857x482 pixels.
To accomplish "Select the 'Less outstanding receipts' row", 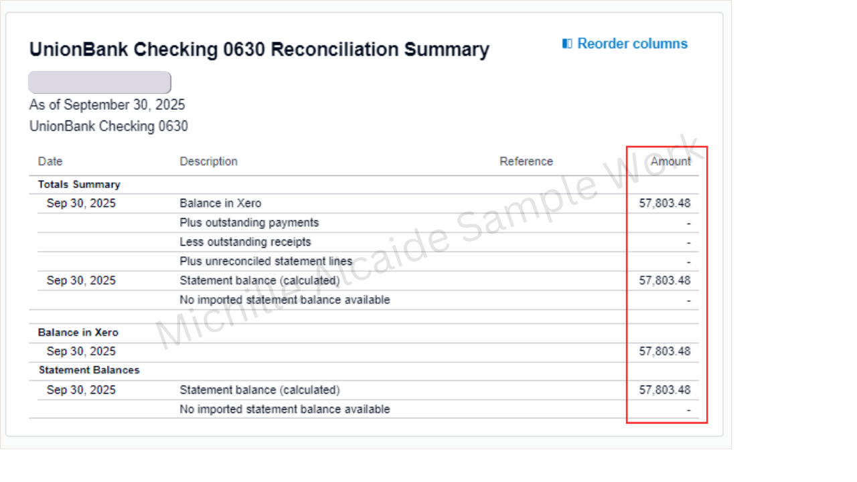I will click(x=245, y=242).
